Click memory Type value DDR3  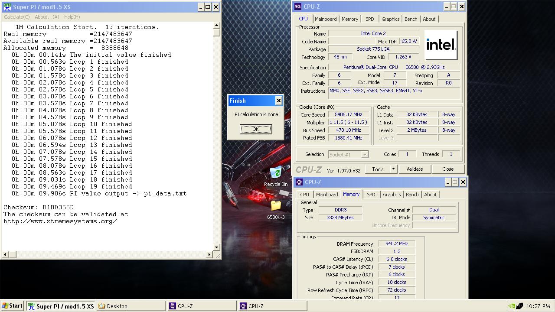[x=340, y=210]
